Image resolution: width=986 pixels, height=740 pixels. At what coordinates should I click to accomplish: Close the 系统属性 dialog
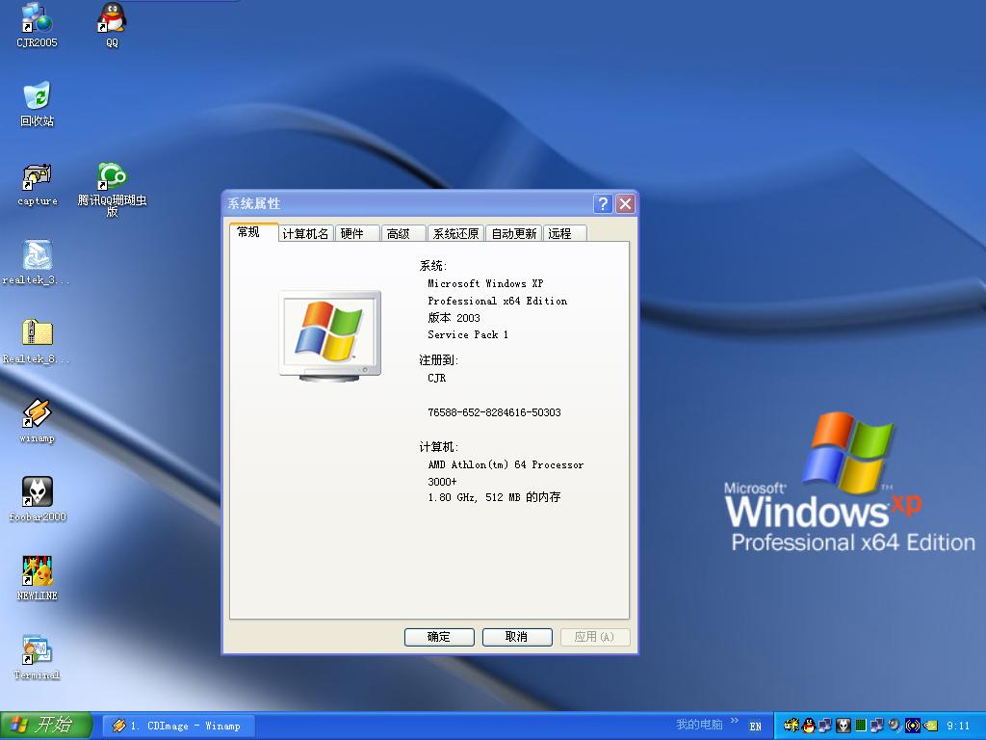[x=625, y=203]
